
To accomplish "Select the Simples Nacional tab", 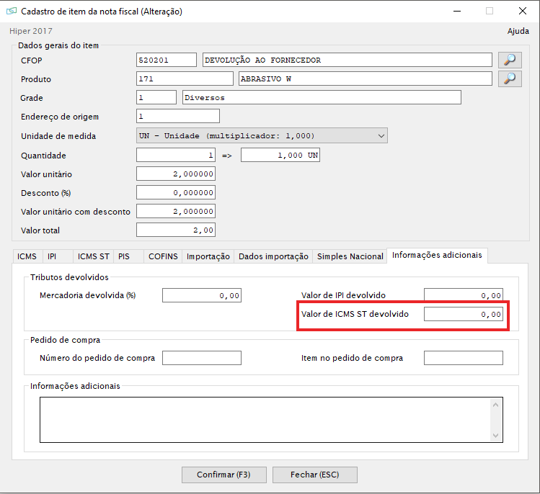I will 350,256.
